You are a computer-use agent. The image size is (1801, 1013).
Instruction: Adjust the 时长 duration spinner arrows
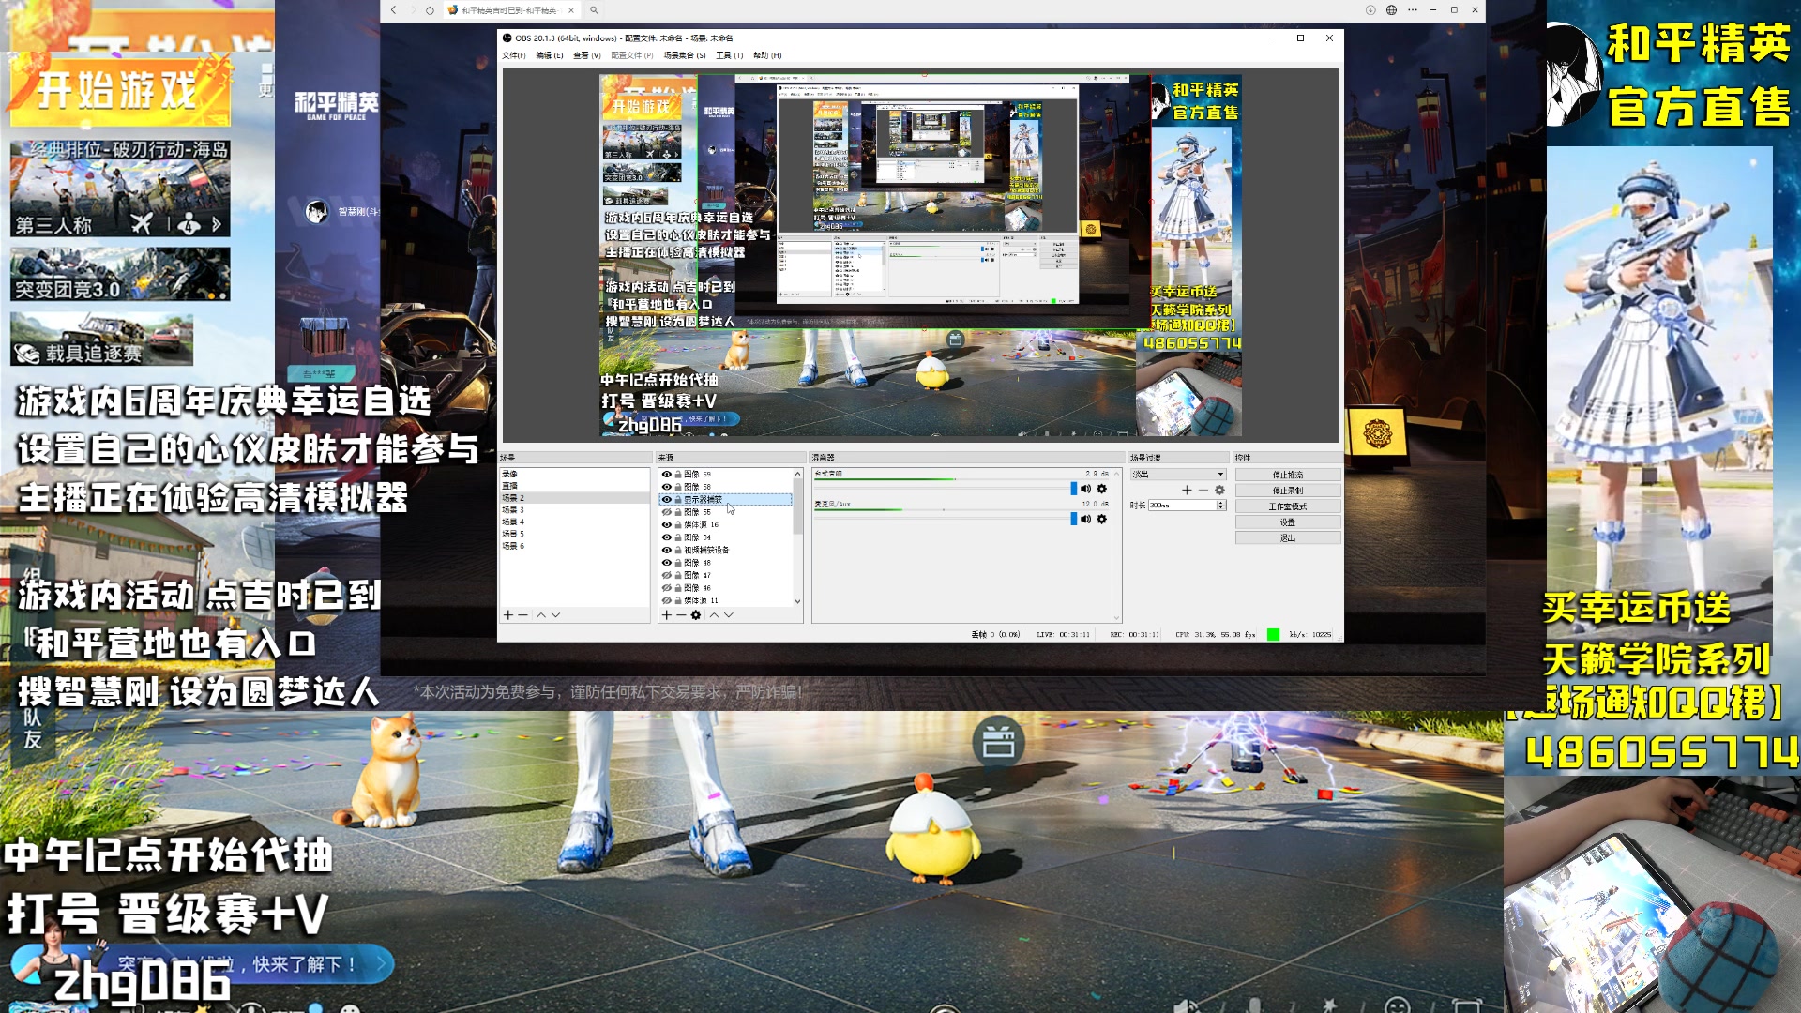pyautogui.click(x=1221, y=506)
